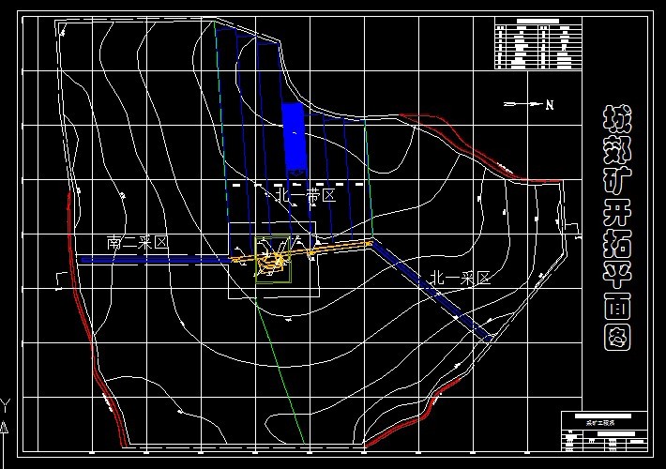The height and width of the screenshot is (469, 666).
Task: Click the vertical title "城郊矿开拓平面图"
Action: 617,228
